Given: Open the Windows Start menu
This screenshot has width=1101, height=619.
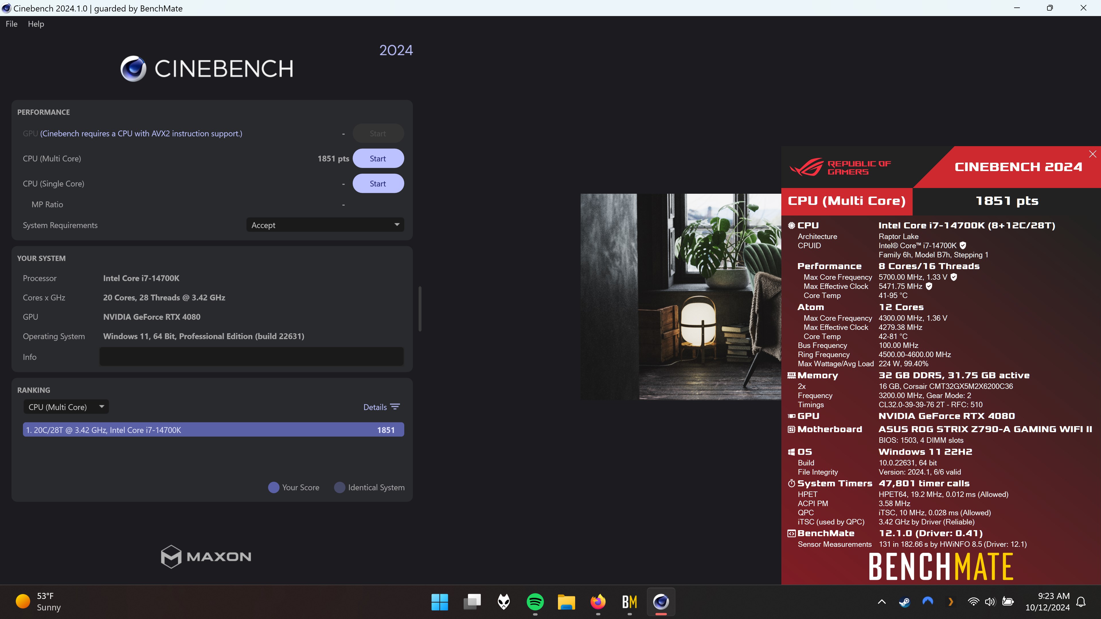Looking at the screenshot, I should coord(440,602).
